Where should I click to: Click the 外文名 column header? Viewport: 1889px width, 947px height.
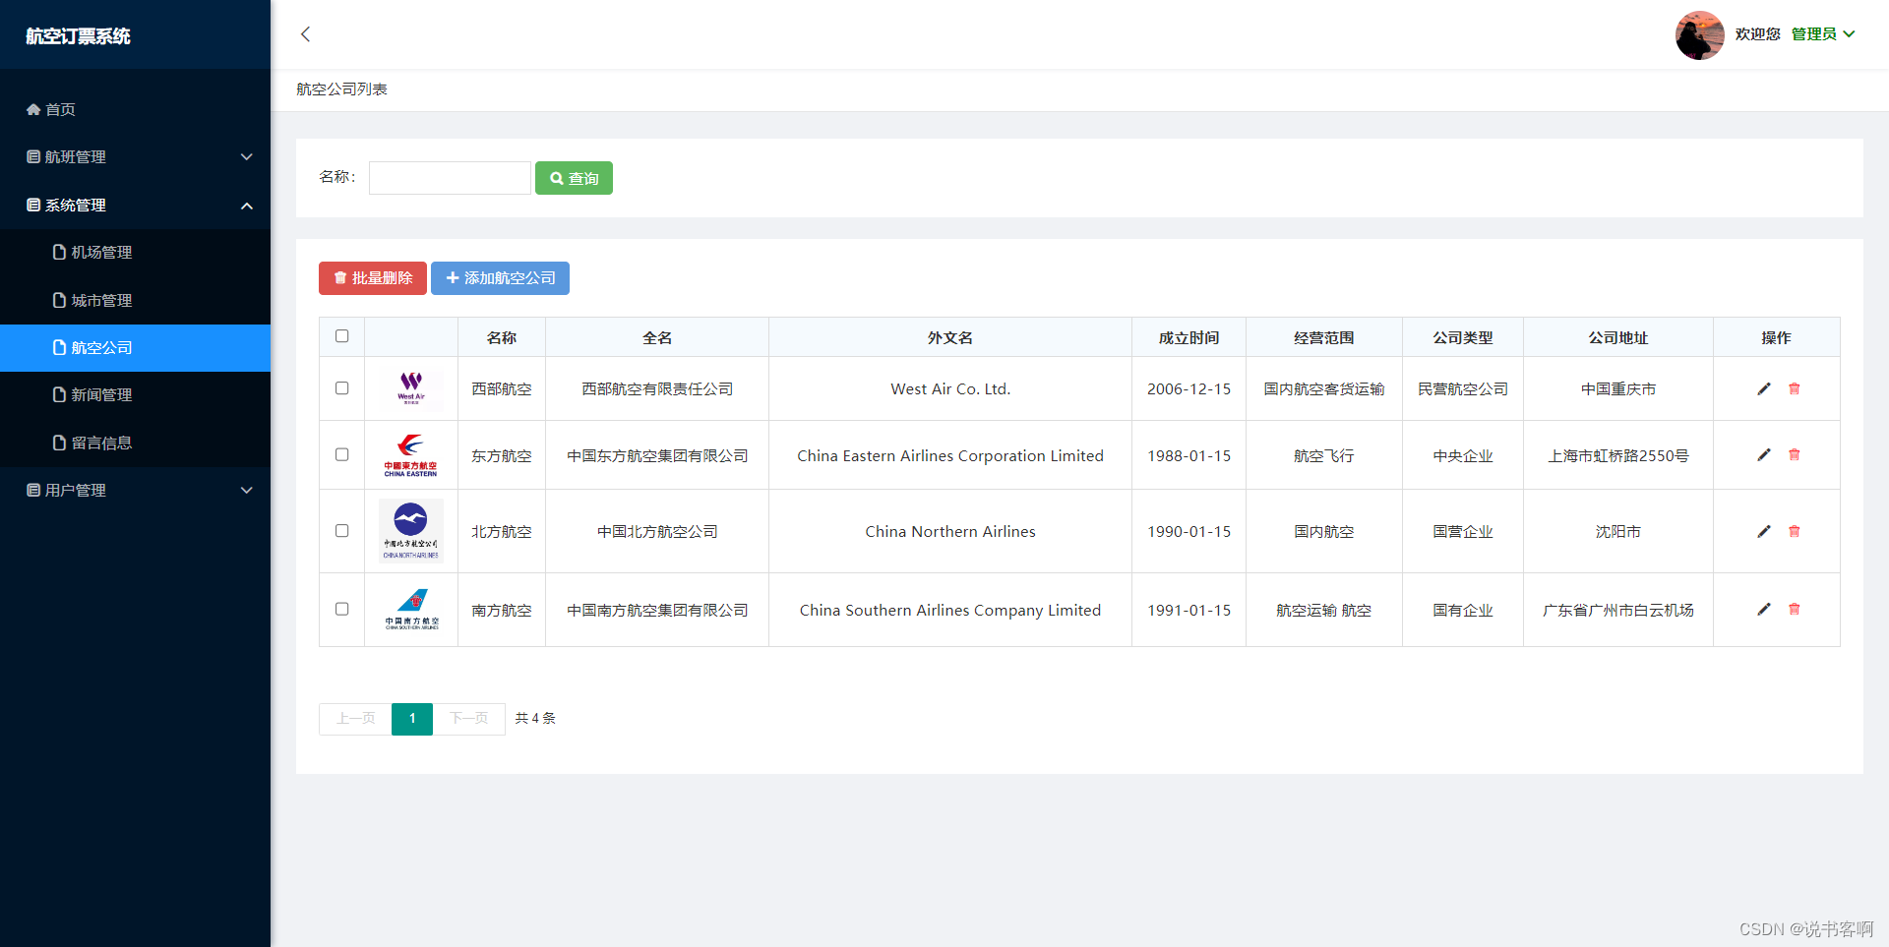[x=950, y=337]
